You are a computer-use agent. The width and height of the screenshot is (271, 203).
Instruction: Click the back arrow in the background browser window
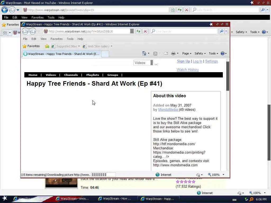pos(5,10)
